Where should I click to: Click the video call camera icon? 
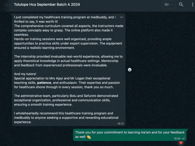[167, 5]
